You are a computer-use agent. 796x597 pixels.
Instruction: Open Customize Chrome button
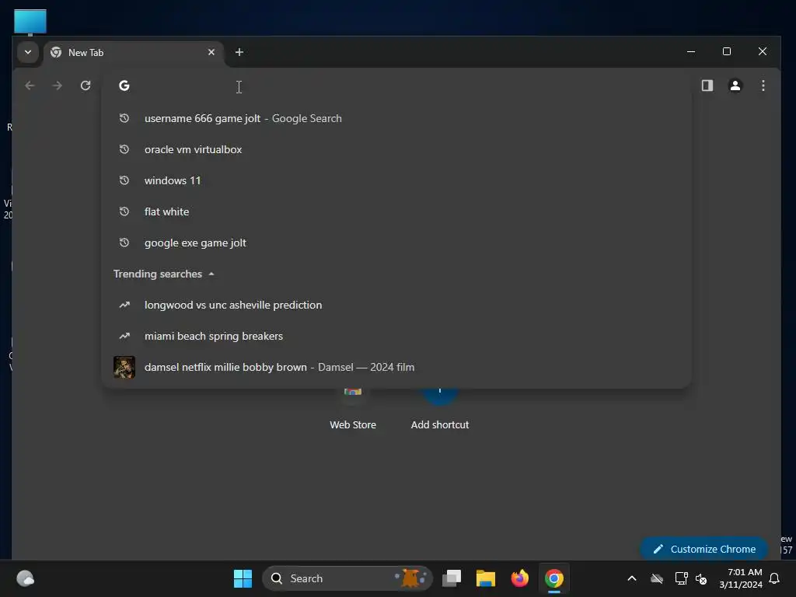point(704,549)
